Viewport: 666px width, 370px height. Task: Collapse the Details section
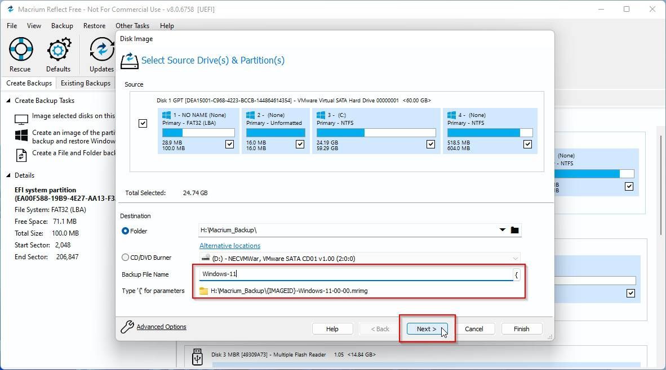(8, 175)
